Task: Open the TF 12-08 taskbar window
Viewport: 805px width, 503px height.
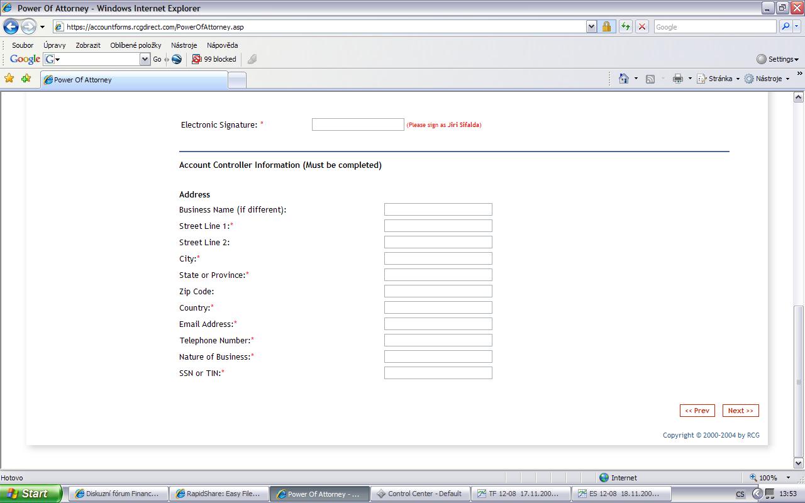Action: (x=521, y=494)
